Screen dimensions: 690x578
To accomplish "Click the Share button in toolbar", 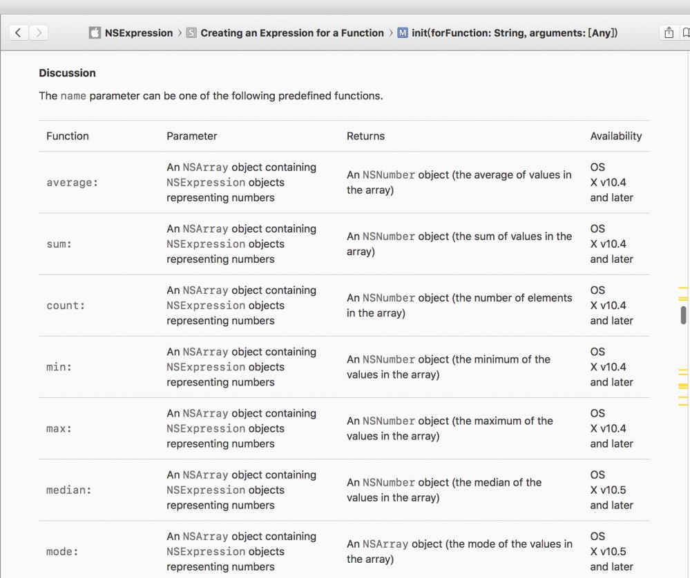I will [669, 32].
